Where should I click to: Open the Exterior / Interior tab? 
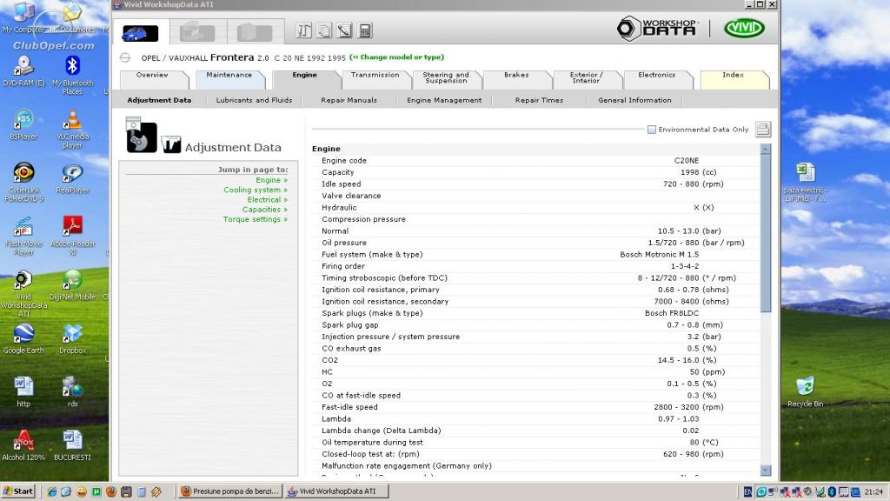coord(587,77)
